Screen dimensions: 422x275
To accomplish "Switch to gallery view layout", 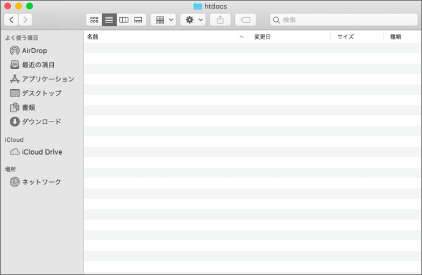I will [139, 20].
